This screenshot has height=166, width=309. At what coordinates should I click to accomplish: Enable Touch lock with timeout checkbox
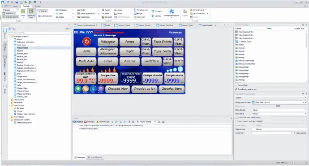click(x=237, y=117)
